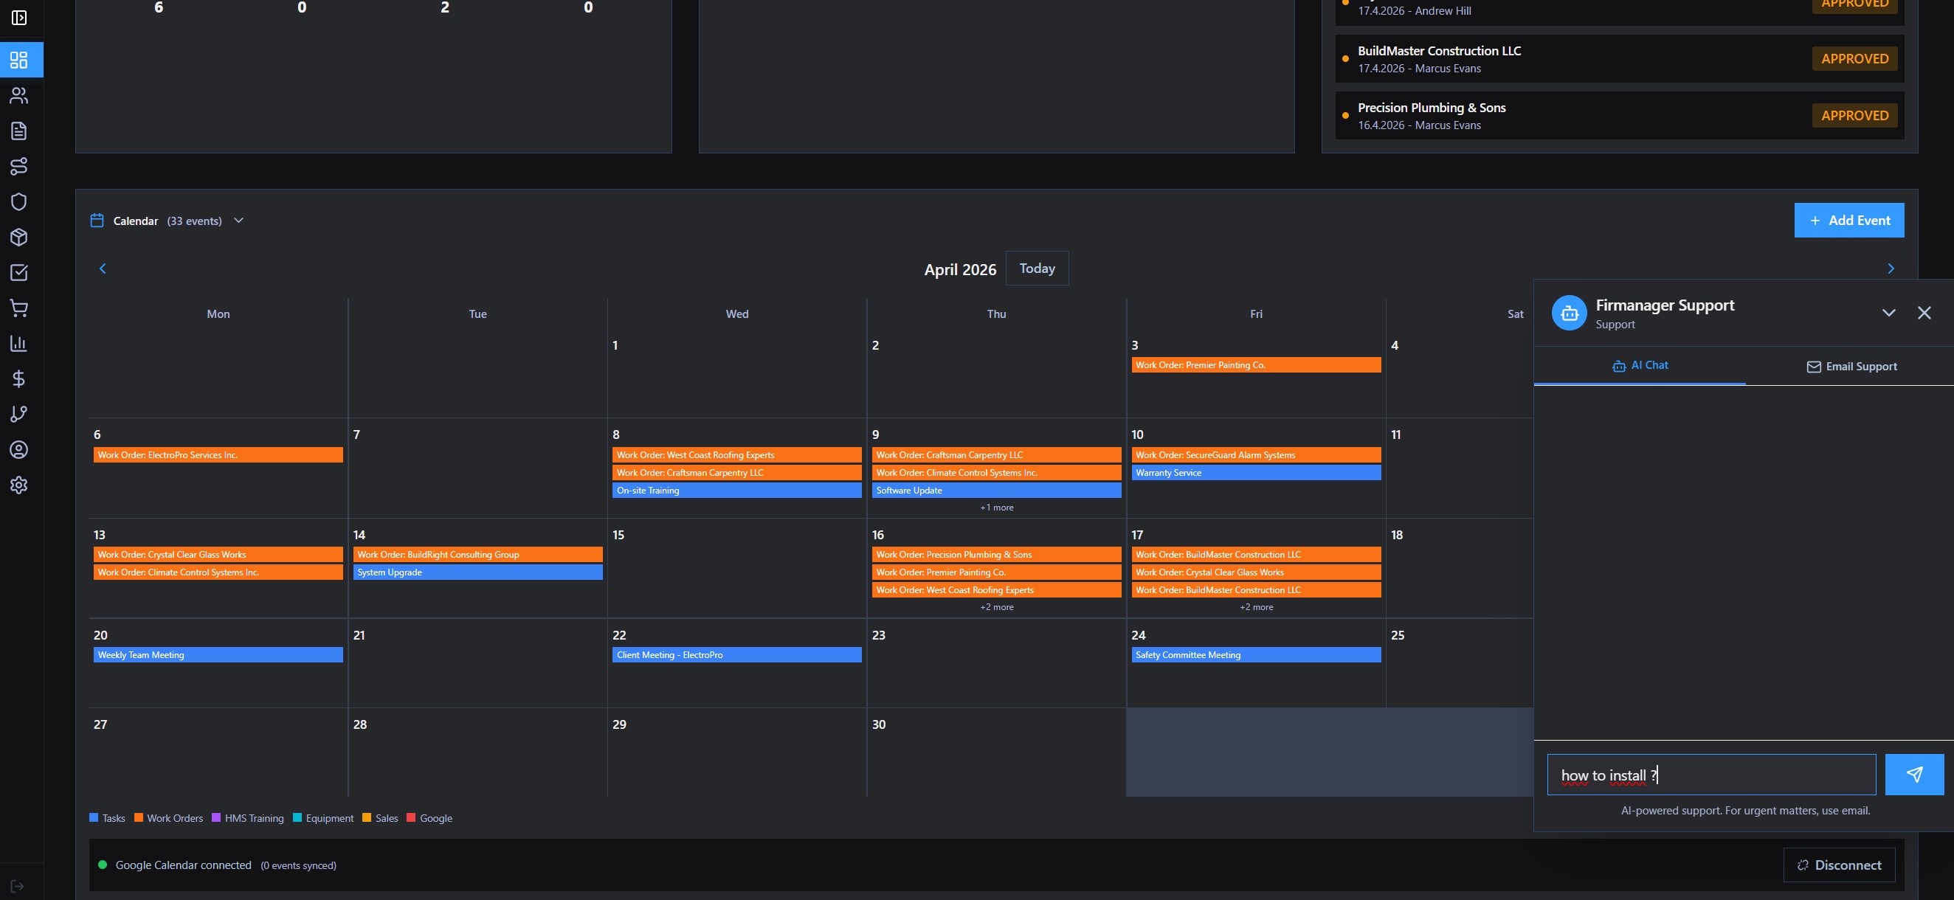Click the Add Event button

coord(1848,220)
